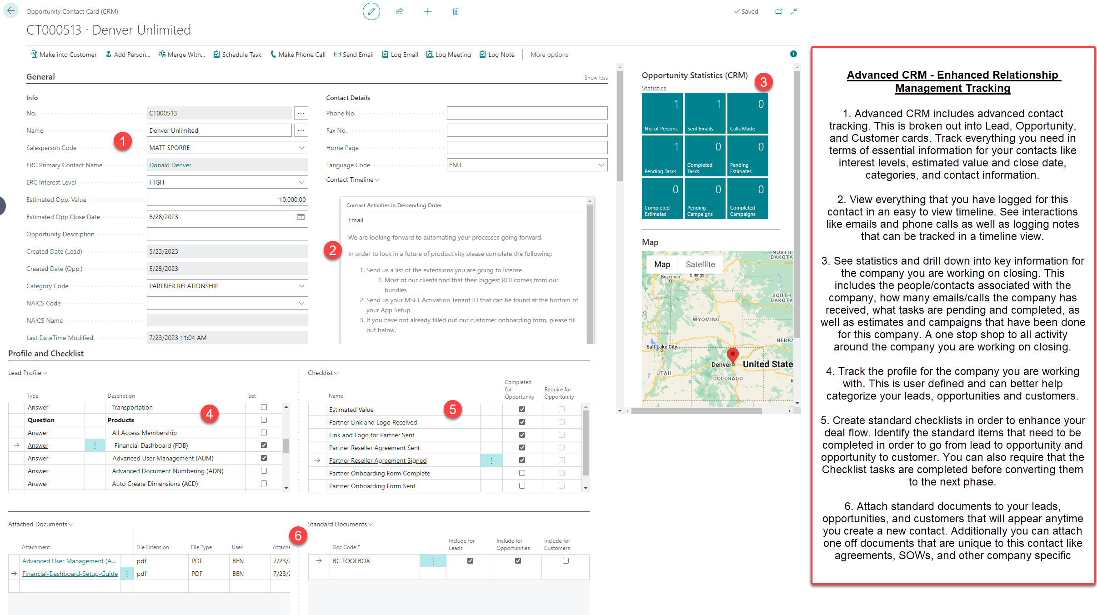Toggle Completed checkbox for Estimated Value
The width and height of the screenshot is (1097, 615).
click(522, 410)
